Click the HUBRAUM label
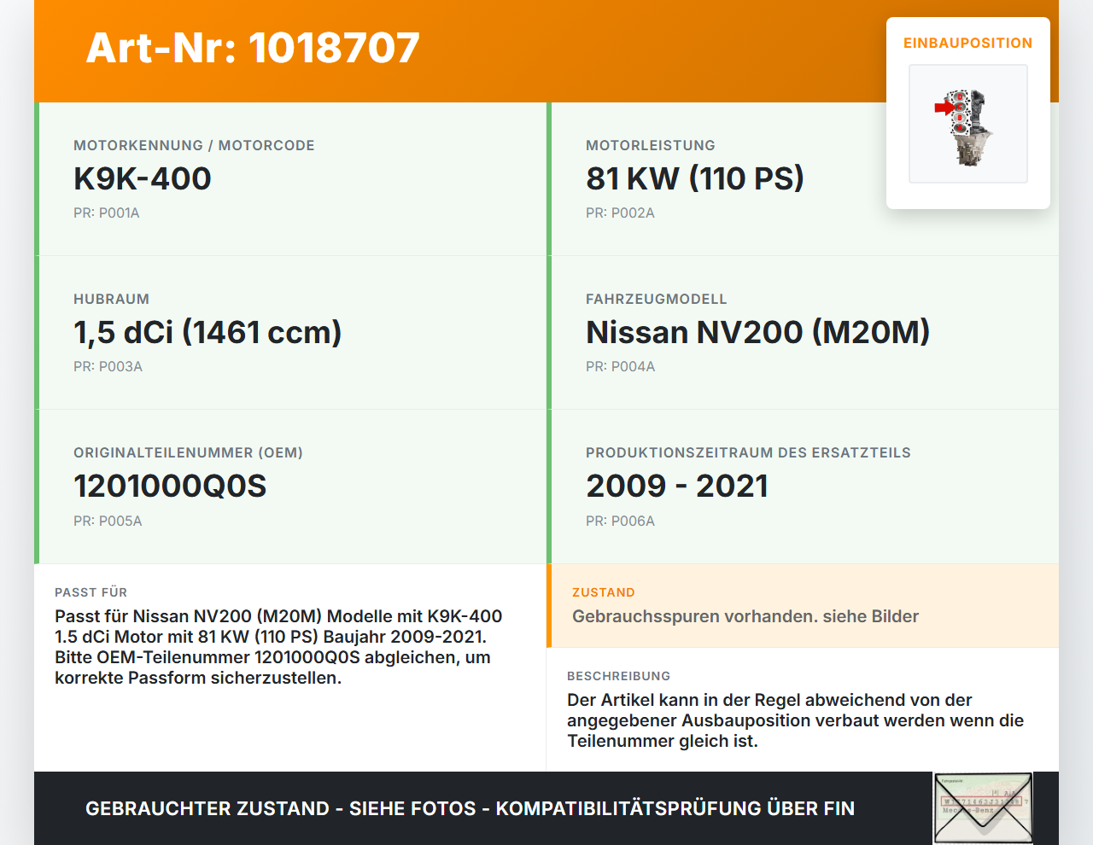Screen dimensions: 1093x845 coord(111,299)
